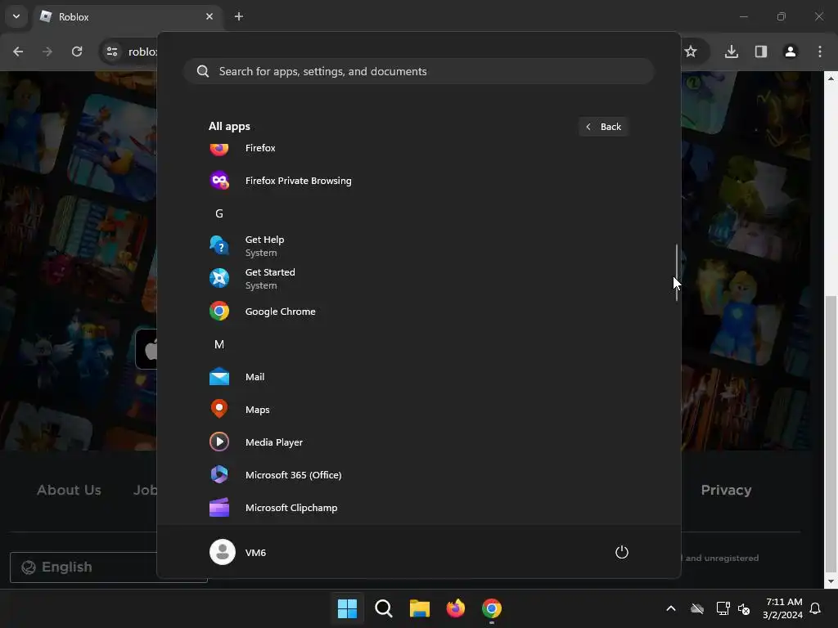Click the Roblox page vertical scrollbar
Viewport: 838px width, 628px height.
(x=831, y=433)
